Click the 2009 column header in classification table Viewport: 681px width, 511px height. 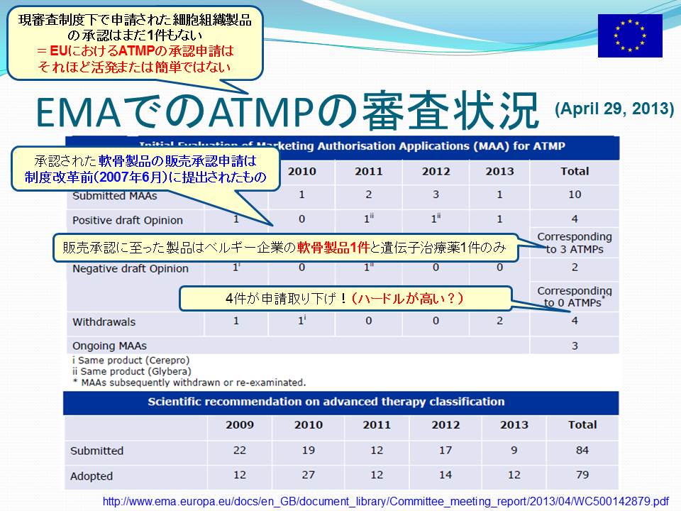tap(240, 424)
